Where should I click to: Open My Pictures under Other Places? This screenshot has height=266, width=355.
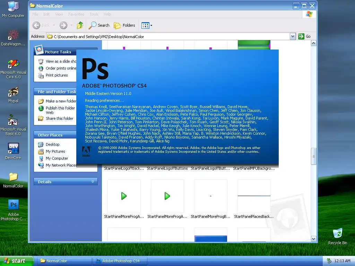52,151
